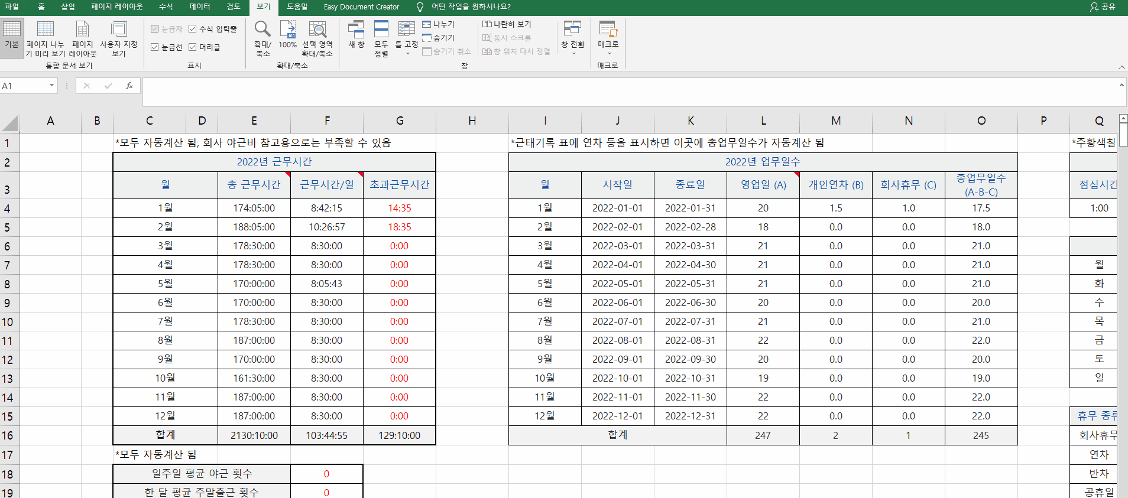This screenshot has height=498, width=1128.
Task: Zoom to selection (선택 영역 확대/축소)
Action: (x=317, y=38)
